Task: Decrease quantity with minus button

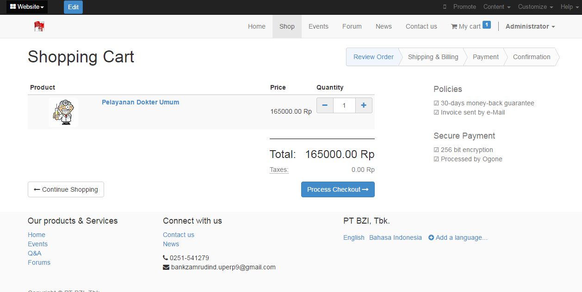Action: (x=325, y=105)
